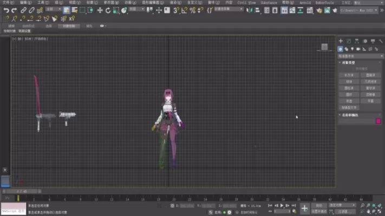Click the Render teapot icon
Image resolution: width=385 pixels, height=216 pixels.
click(319, 10)
